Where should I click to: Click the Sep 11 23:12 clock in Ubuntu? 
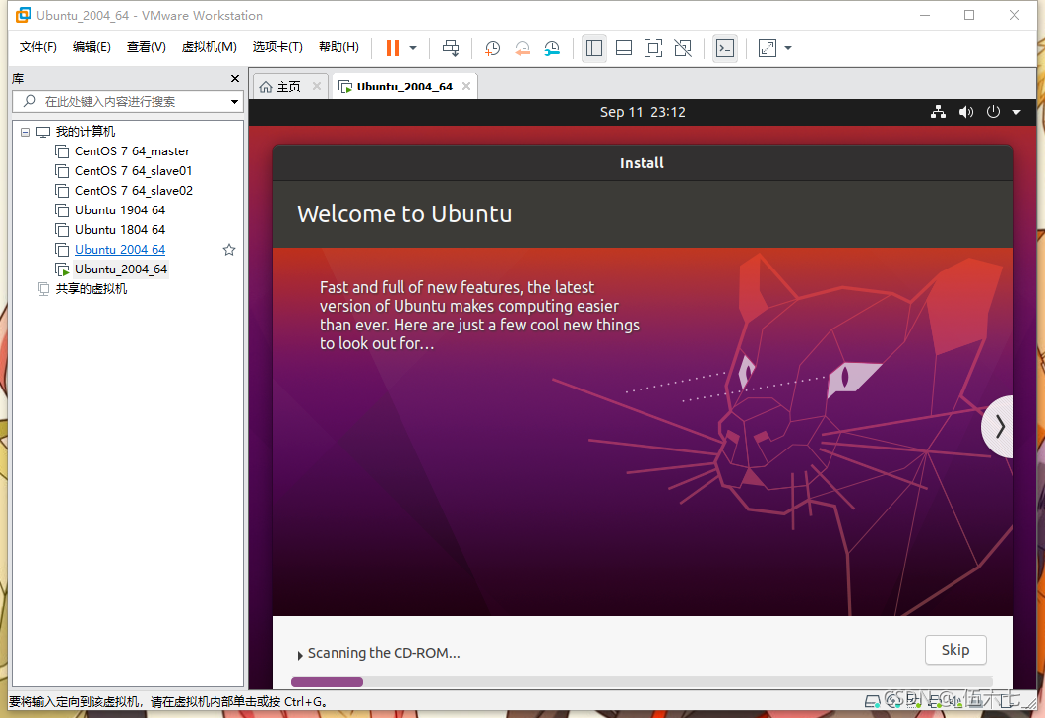643,112
